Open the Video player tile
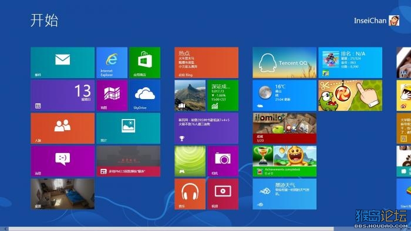 pyautogui.click(x=223, y=194)
